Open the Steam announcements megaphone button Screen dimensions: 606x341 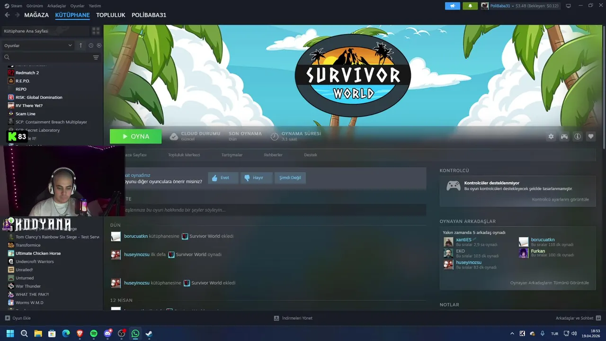click(x=452, y=6)
